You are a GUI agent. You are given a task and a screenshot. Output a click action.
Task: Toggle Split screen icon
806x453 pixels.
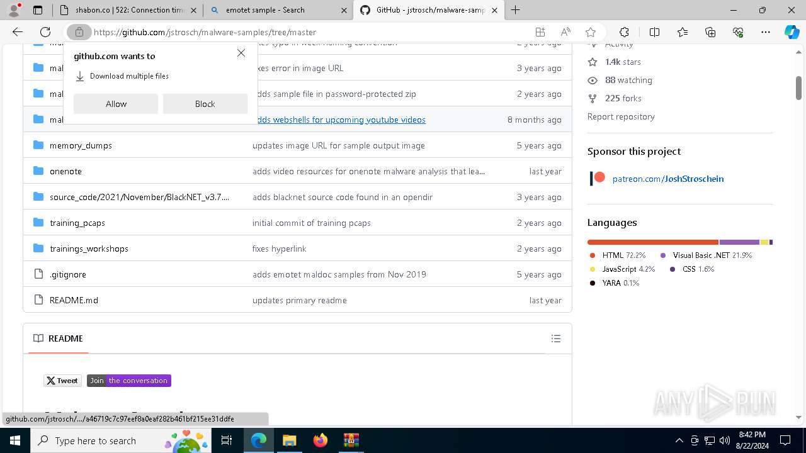click(x=654, y=32)
